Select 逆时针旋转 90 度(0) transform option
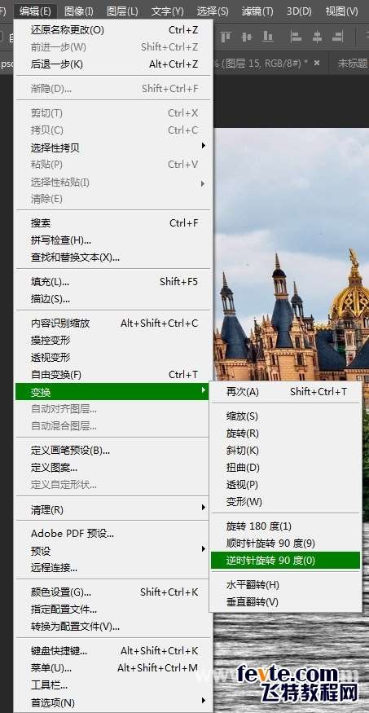This screenshot has height=713, width=369. point(285,561)
